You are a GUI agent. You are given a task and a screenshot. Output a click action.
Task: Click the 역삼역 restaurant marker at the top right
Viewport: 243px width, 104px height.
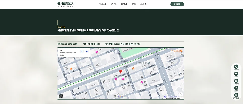click(x=181, y=51)
